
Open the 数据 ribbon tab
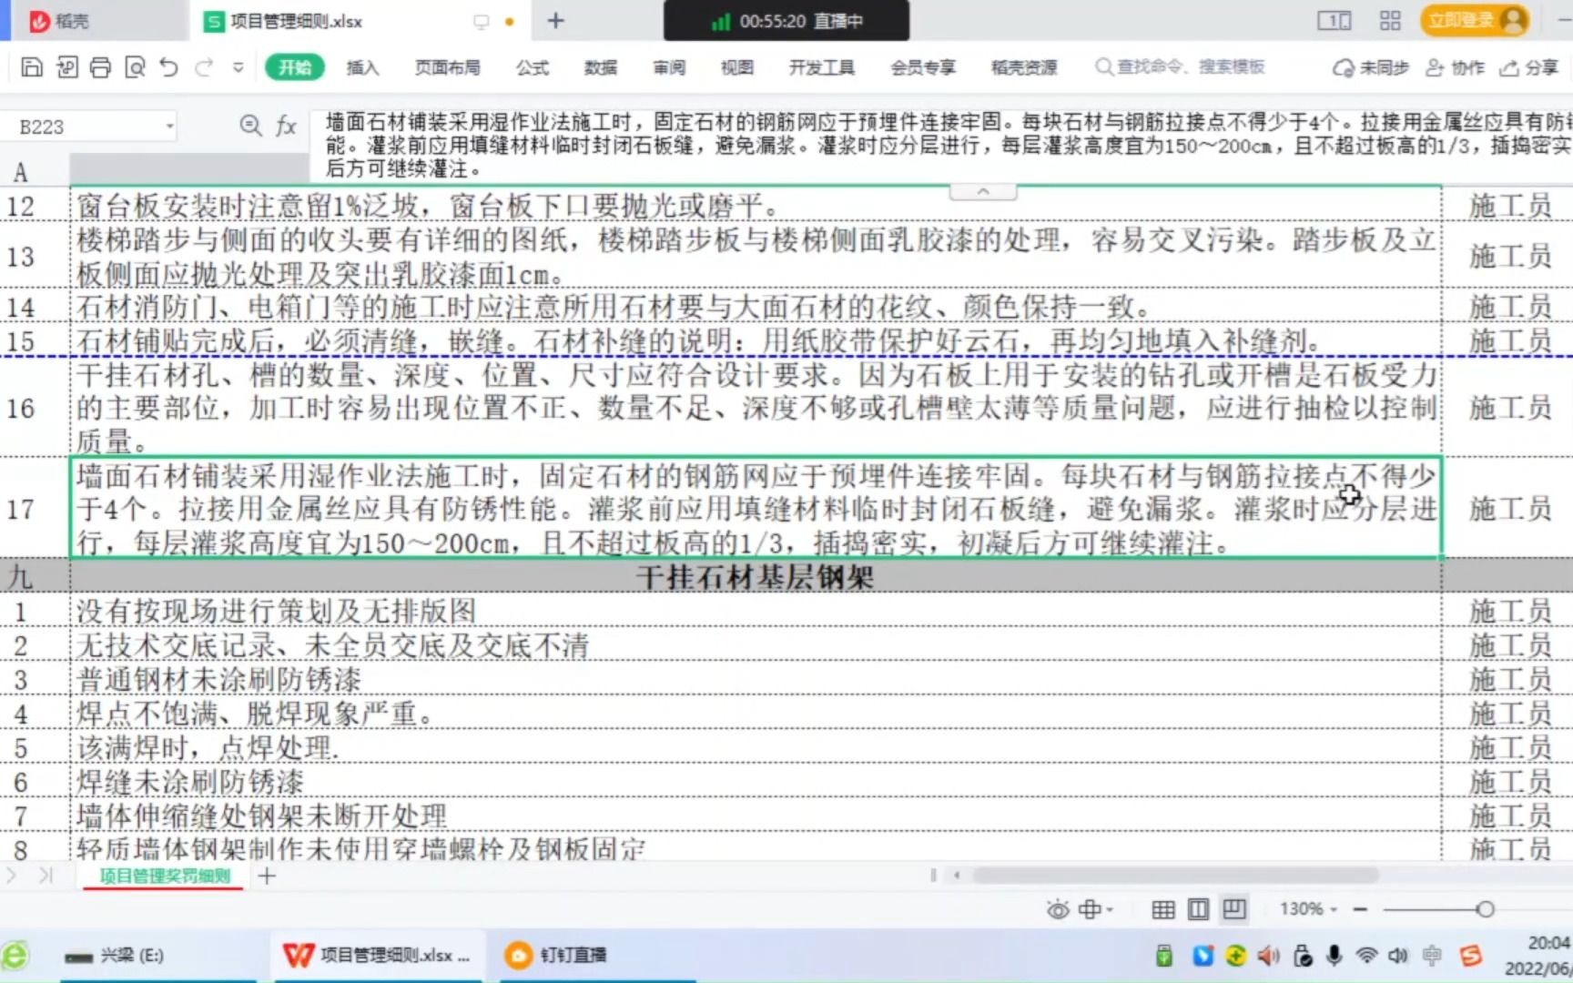coord(600,67)
